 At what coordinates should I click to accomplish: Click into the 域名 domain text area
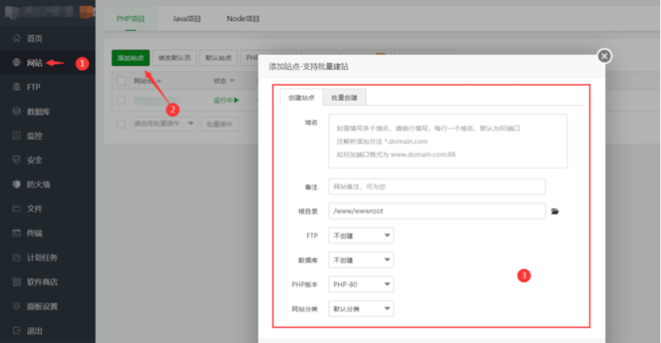pyautogui.click(x=448, y=141)
